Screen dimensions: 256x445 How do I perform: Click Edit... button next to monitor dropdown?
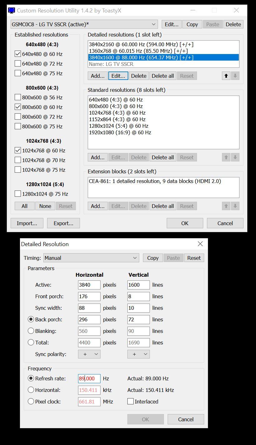tap(172, 24)
